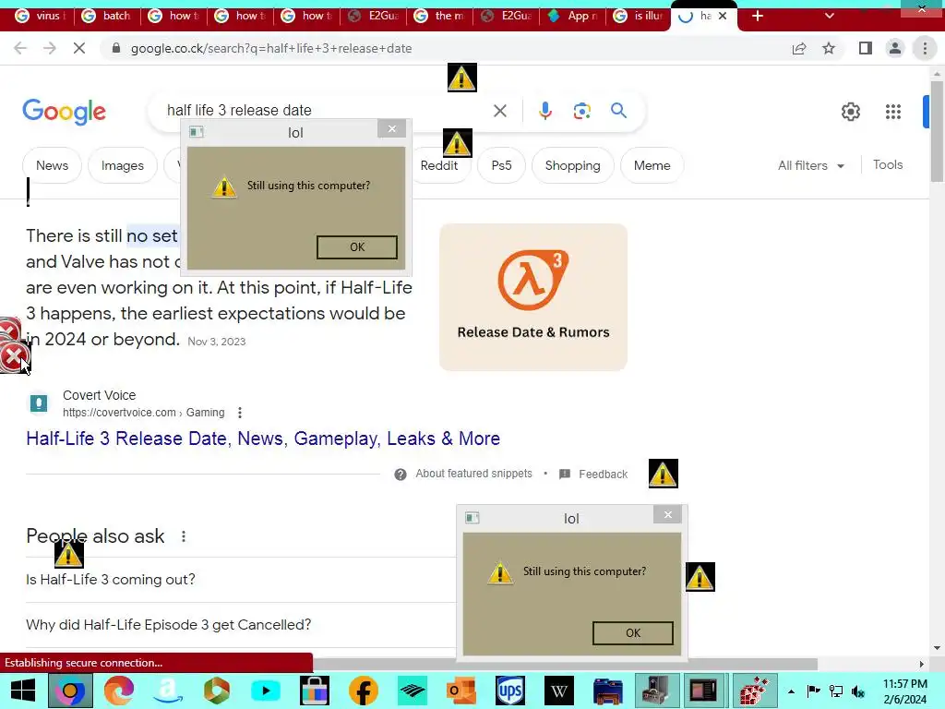
Task: Open Wikipedia app from taskbar
Action: click(x=558, y=691)
